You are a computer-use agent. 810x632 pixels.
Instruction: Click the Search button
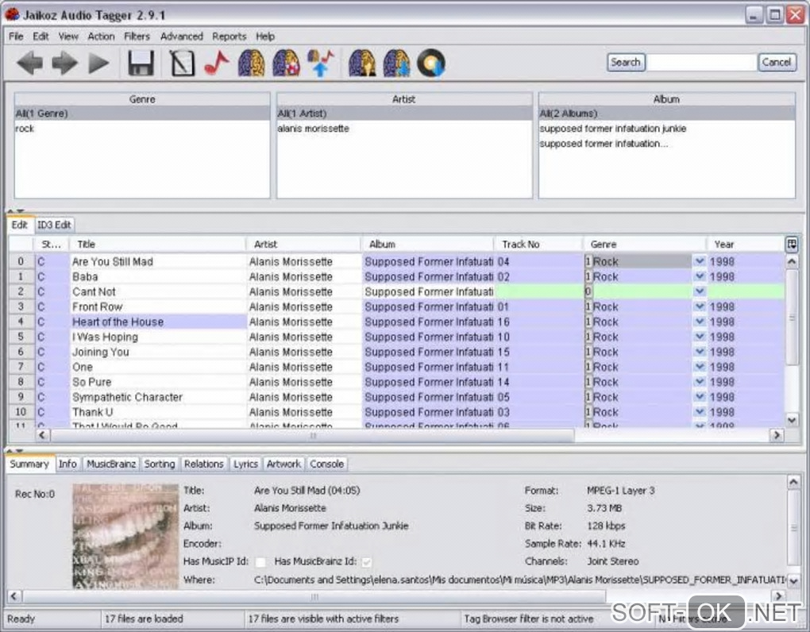(x=626, y=62)
